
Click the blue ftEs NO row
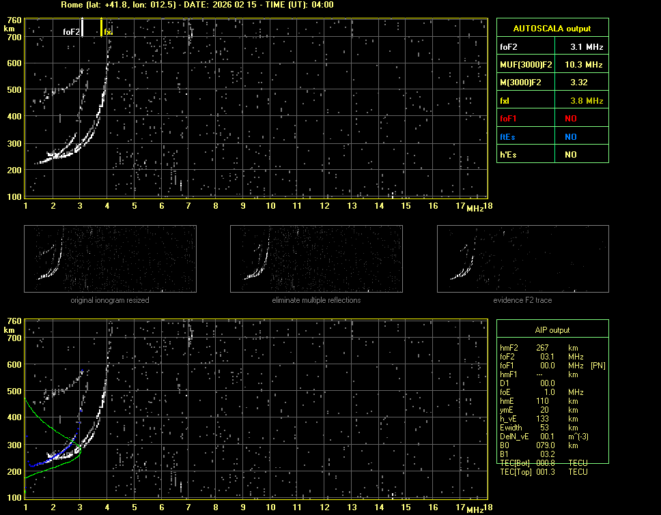coord(552,136)
